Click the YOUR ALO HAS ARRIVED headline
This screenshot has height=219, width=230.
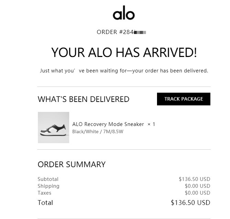124,53
